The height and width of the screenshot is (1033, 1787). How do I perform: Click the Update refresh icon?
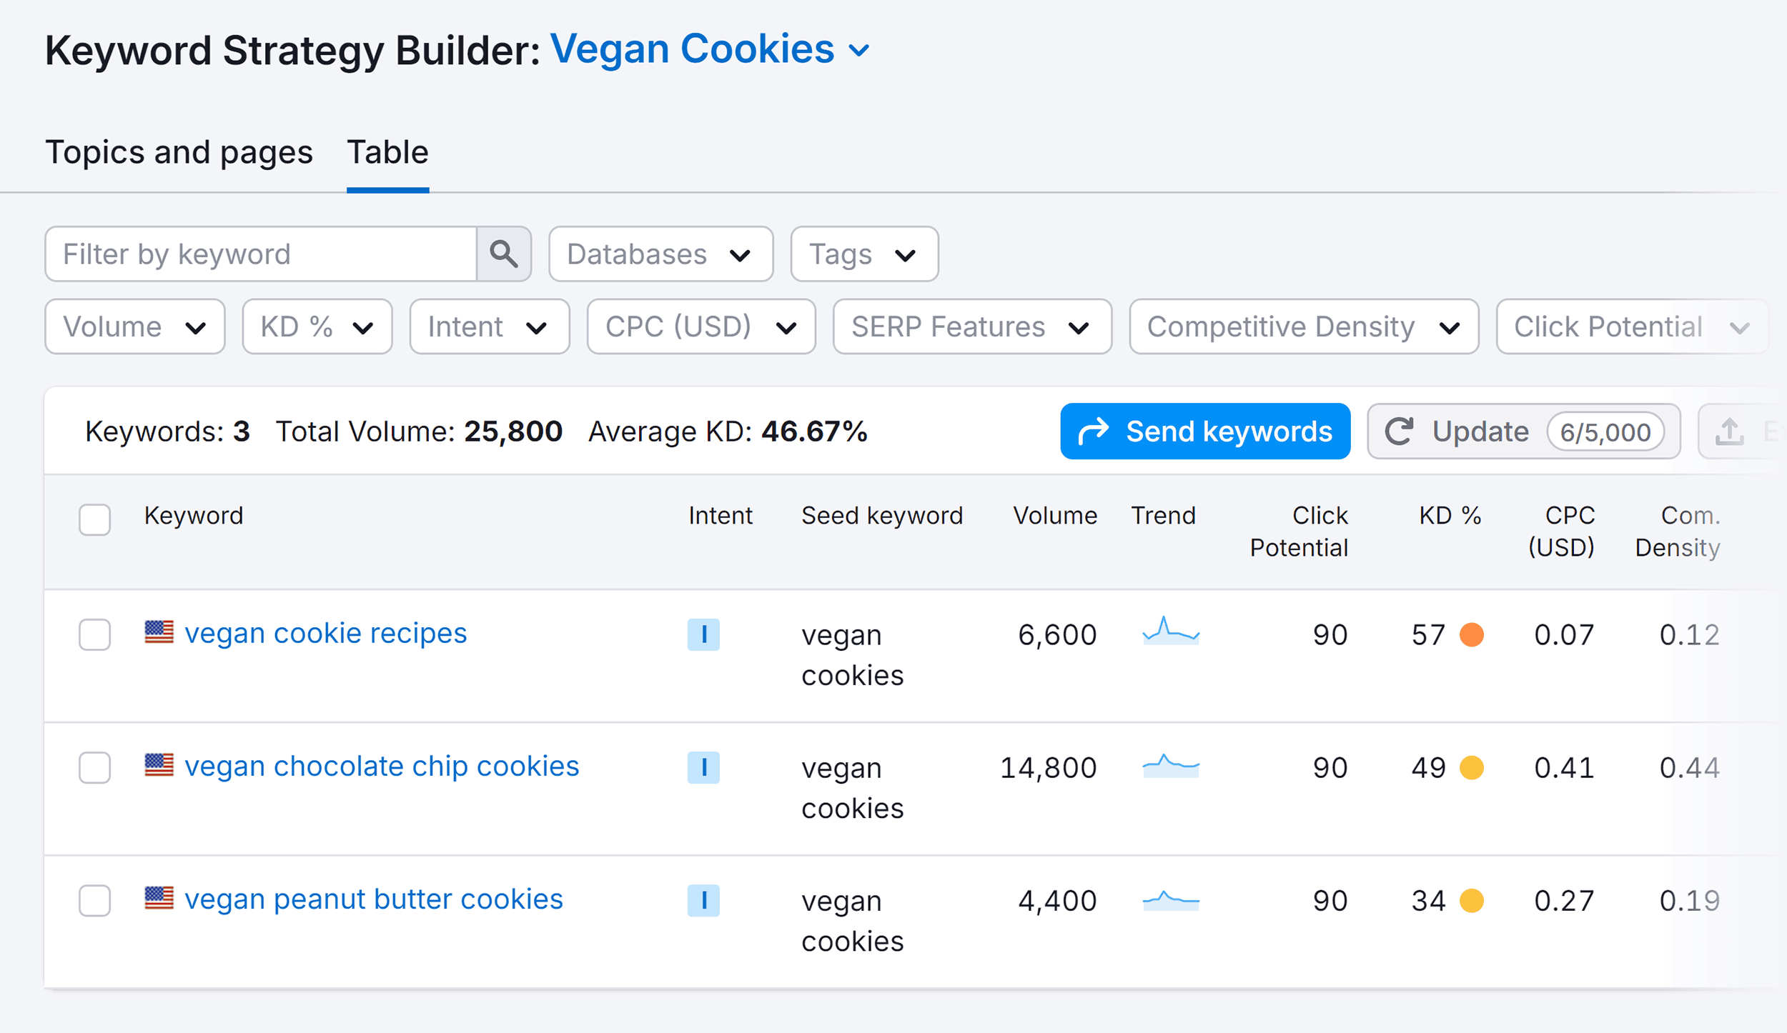pos(1400,431)
